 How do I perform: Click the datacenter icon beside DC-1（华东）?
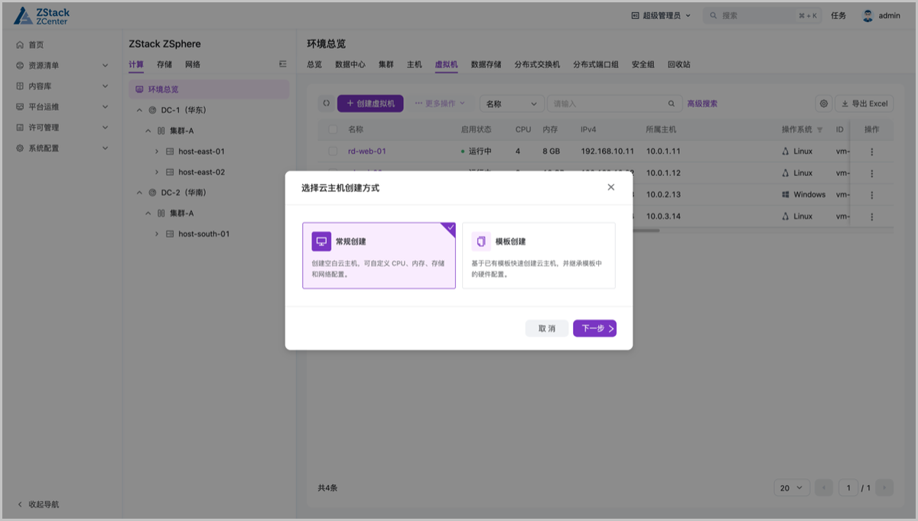click(x=152, y=110)
